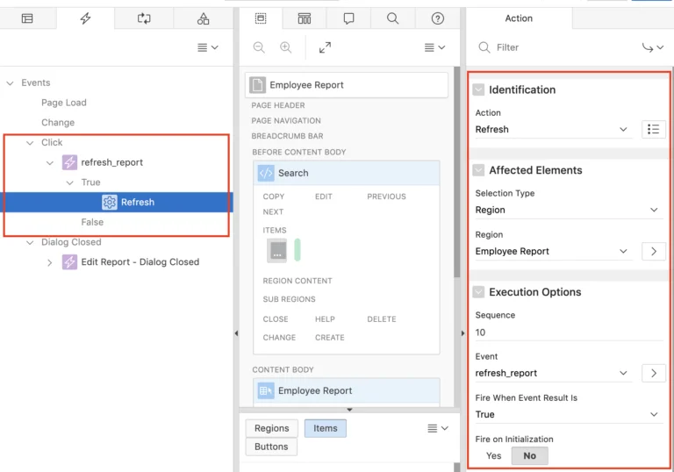Collapse the Click event node
This screenshot has width=674, height=472.
click(30, 143)
